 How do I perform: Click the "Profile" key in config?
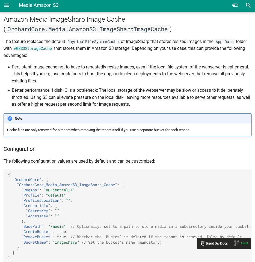pos(31,195)
